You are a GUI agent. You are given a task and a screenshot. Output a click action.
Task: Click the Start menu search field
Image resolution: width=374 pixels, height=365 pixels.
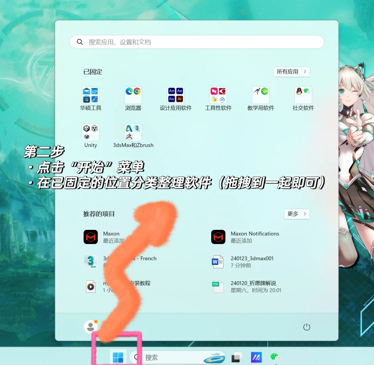[196, 42]
